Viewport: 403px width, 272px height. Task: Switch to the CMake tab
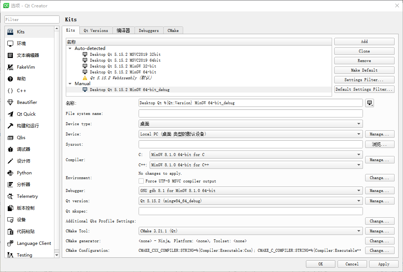(x=173, y=30)
